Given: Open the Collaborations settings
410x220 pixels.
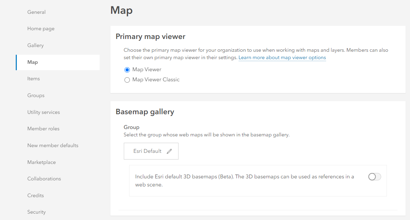Looking at the screenshot, I should [44, 179].
